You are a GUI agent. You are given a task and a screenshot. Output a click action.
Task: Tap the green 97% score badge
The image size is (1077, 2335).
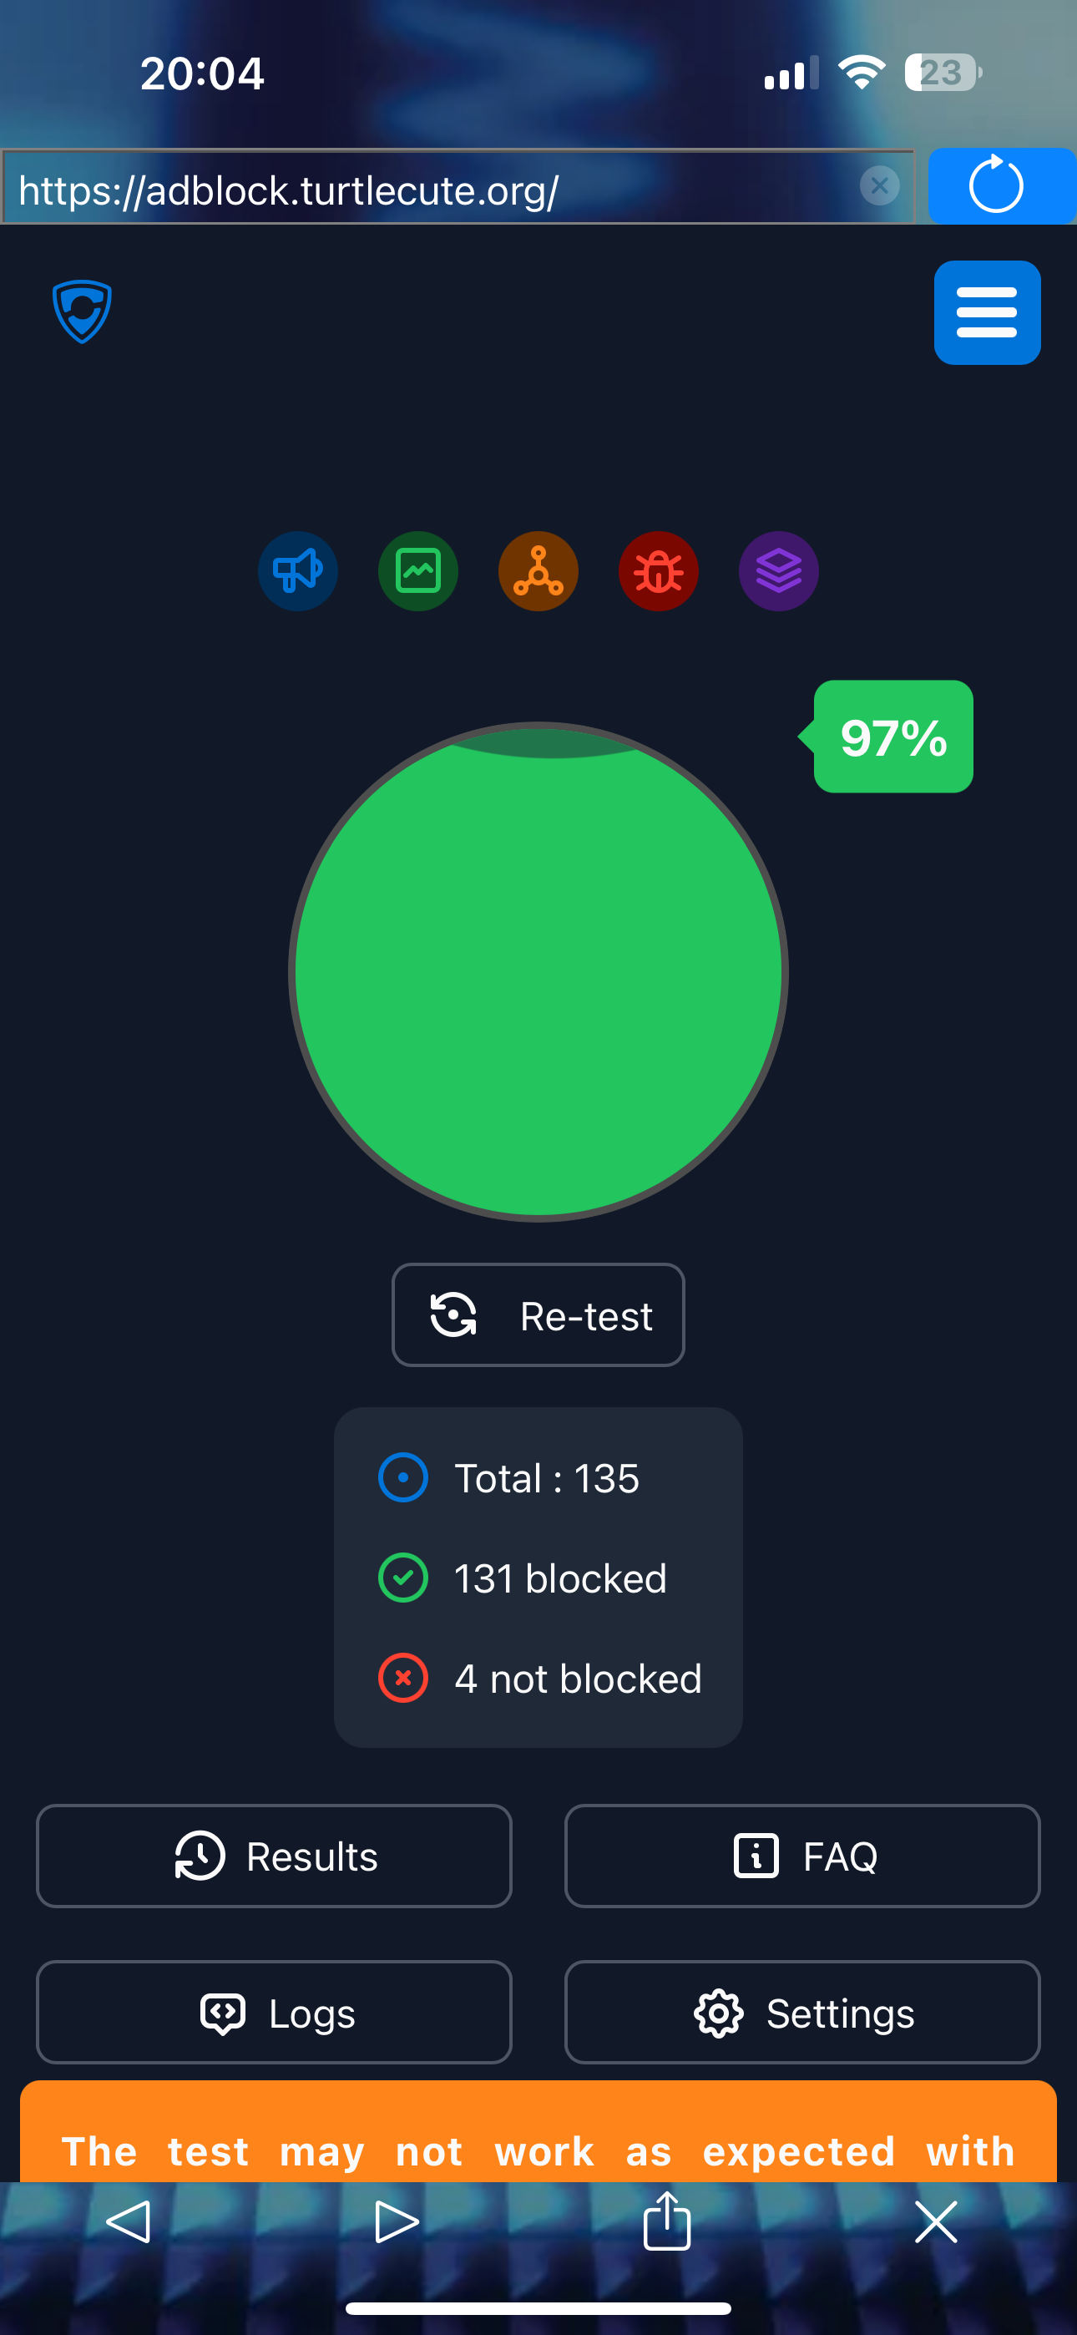[x=893, y=736]
